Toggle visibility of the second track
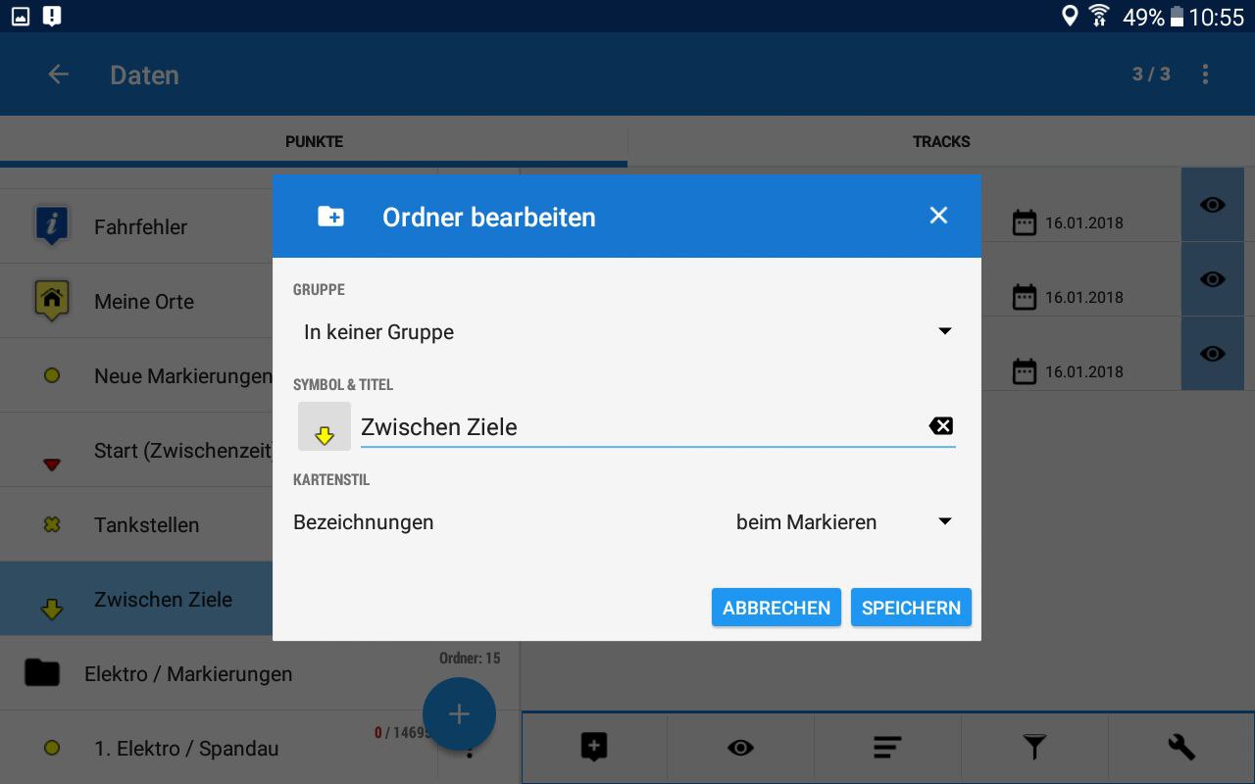The width and height of the screenshot is (1255, 784). tap(1213, 279)
